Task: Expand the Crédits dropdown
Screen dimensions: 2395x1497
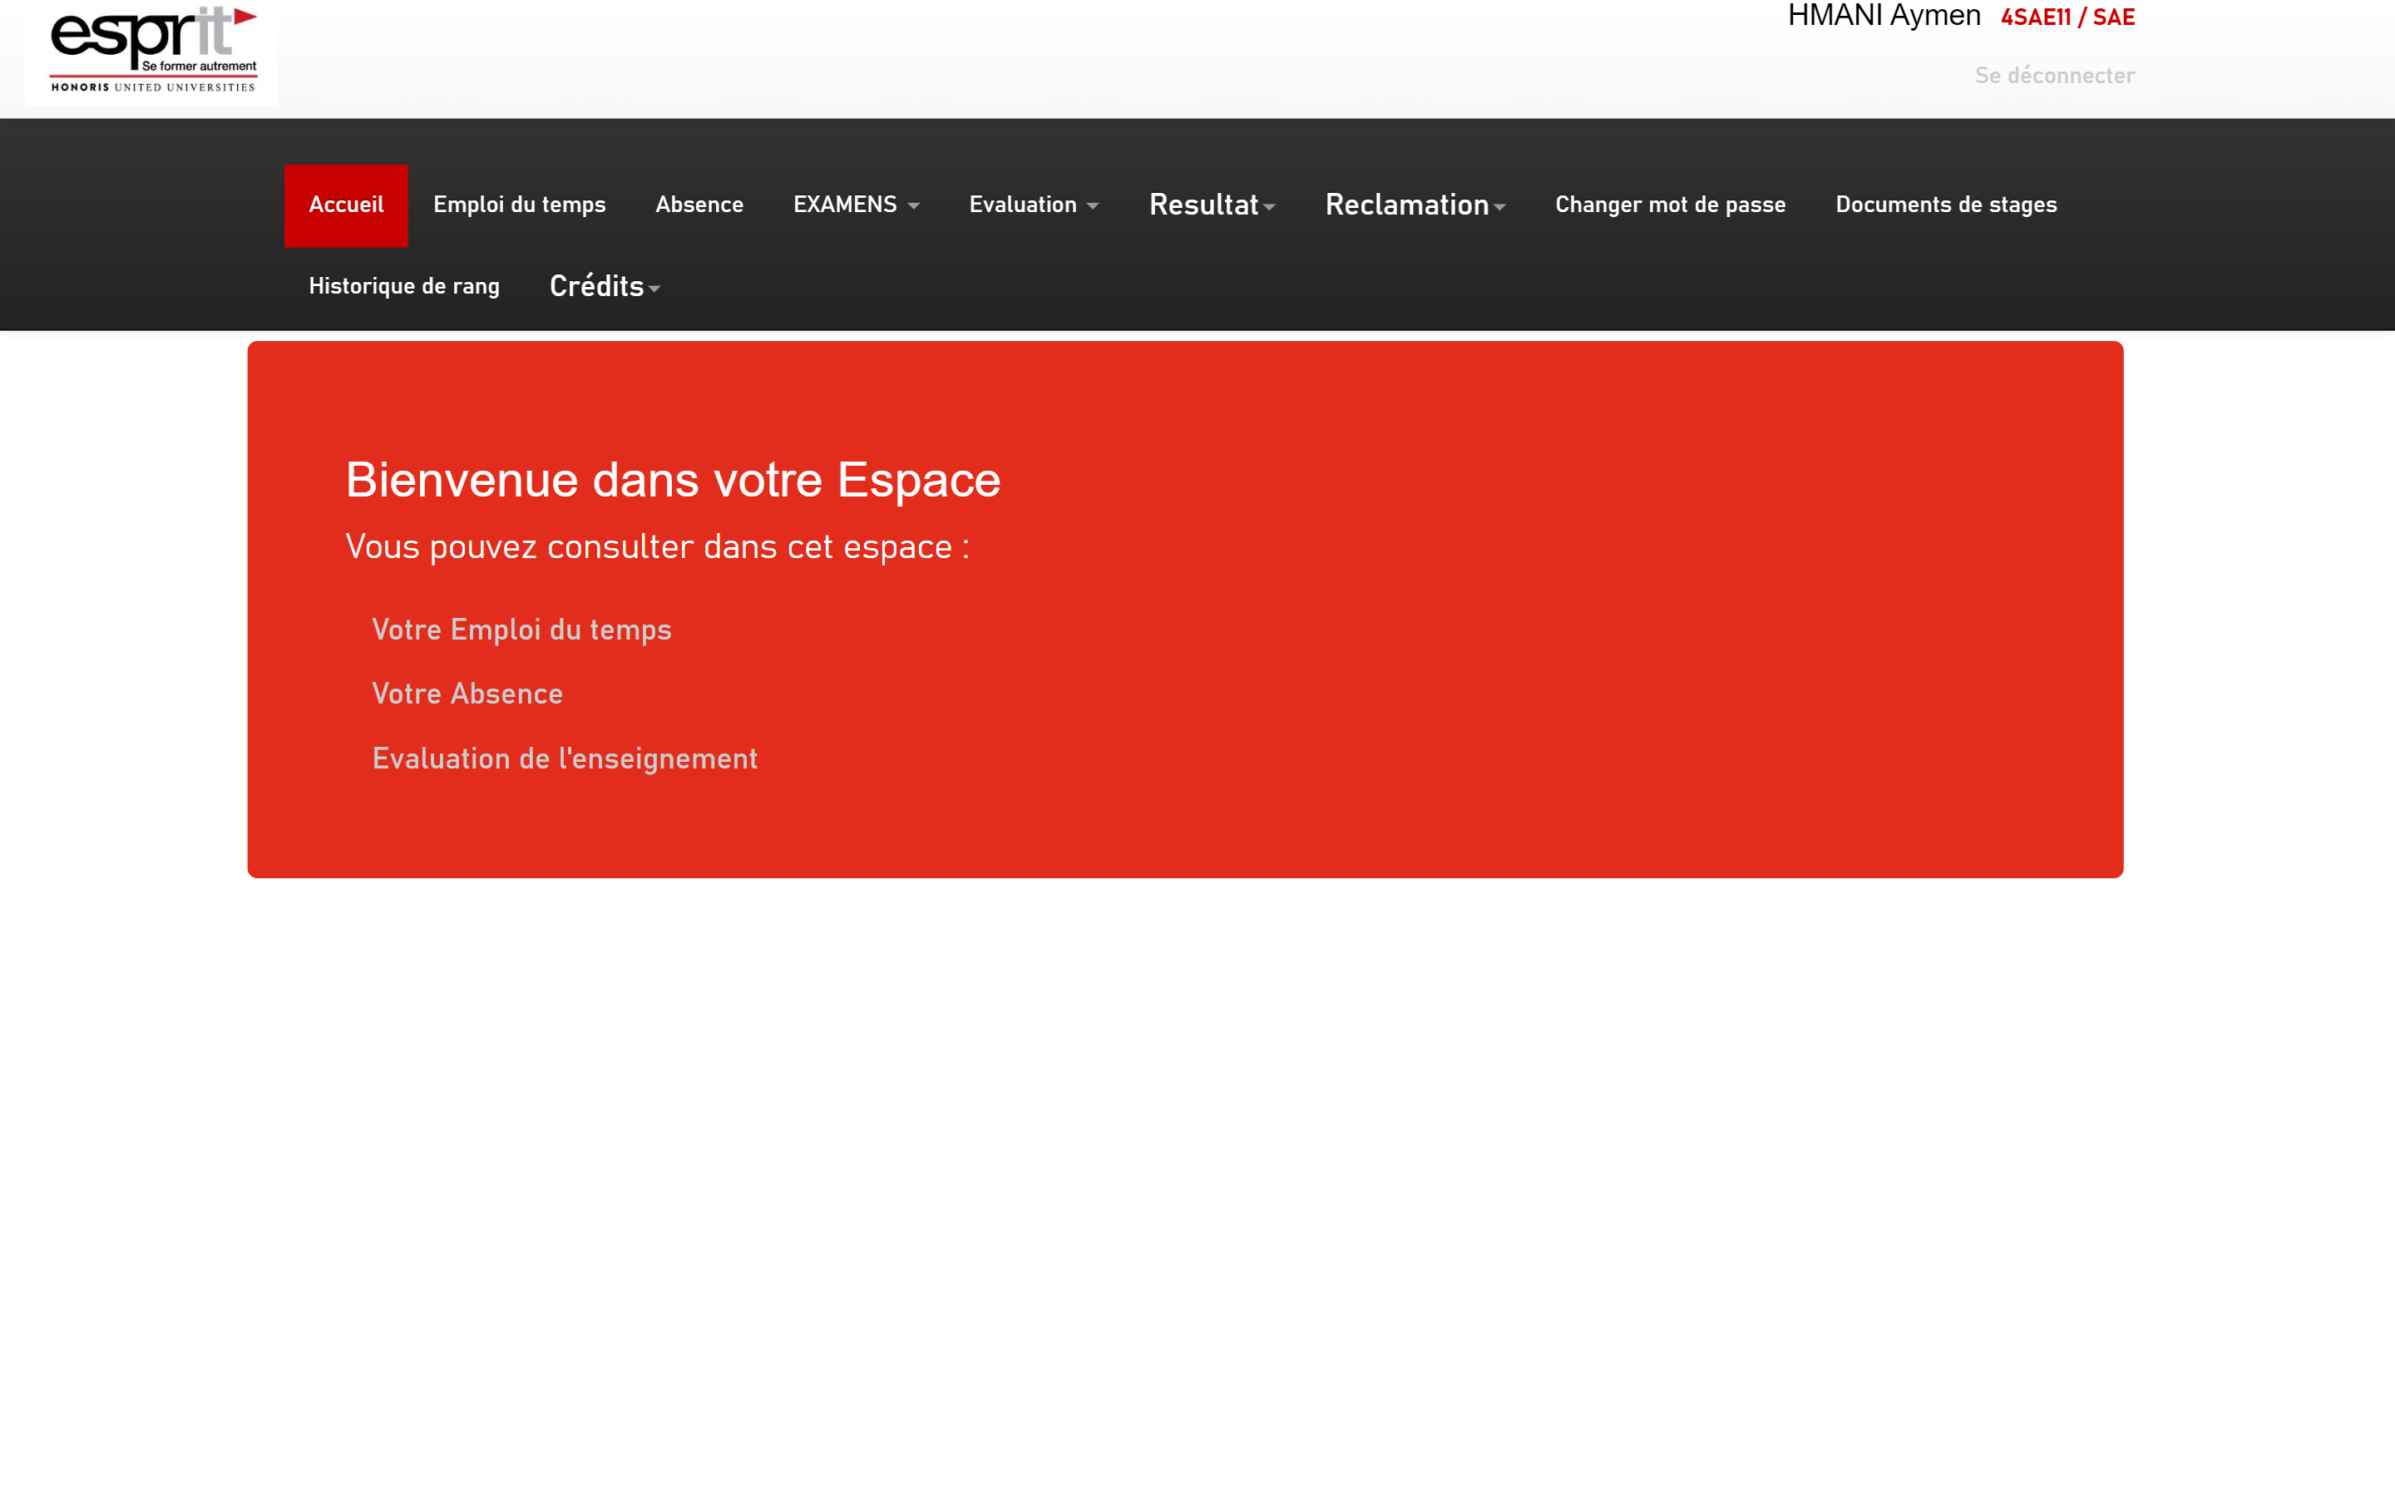Action: pos(597,286)
